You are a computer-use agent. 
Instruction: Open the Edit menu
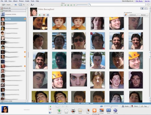(6, 1)
